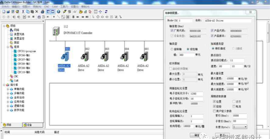Viewport: 270px width, 139px height.
Task: Click the New file toolbar icon
Action: (x=4, y=12)
